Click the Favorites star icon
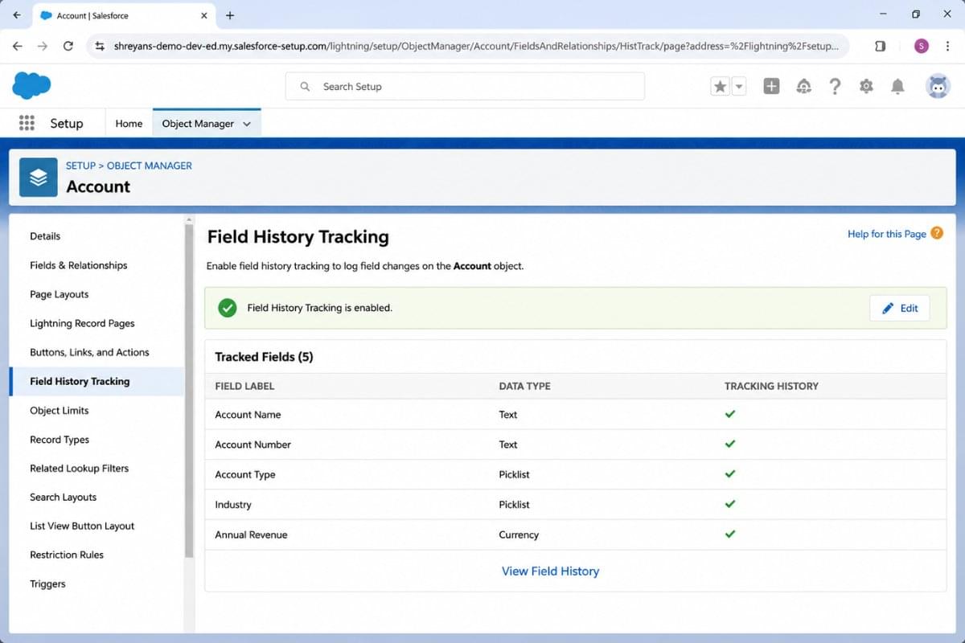 [720, 87]
